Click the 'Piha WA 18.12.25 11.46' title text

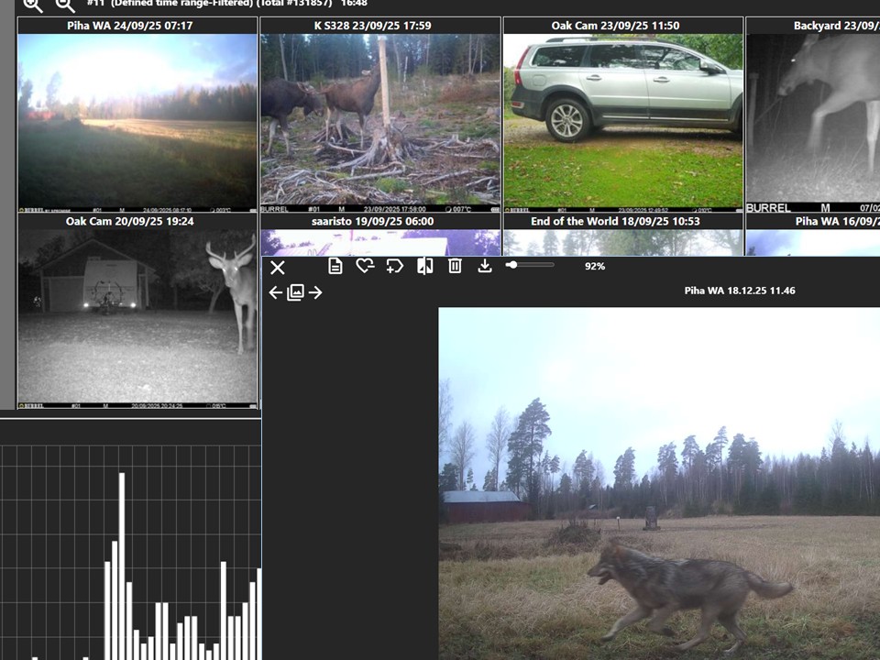739,291
